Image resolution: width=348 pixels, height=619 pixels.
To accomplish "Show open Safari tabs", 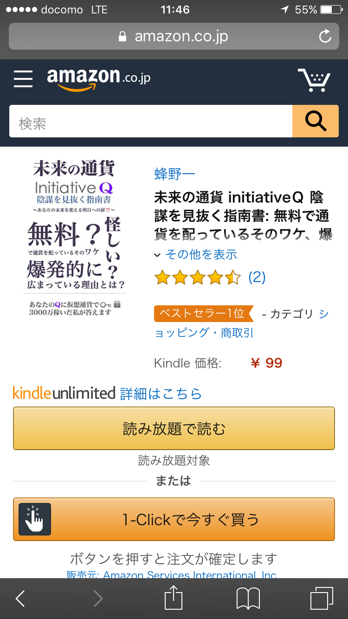I will pos(322,599).
